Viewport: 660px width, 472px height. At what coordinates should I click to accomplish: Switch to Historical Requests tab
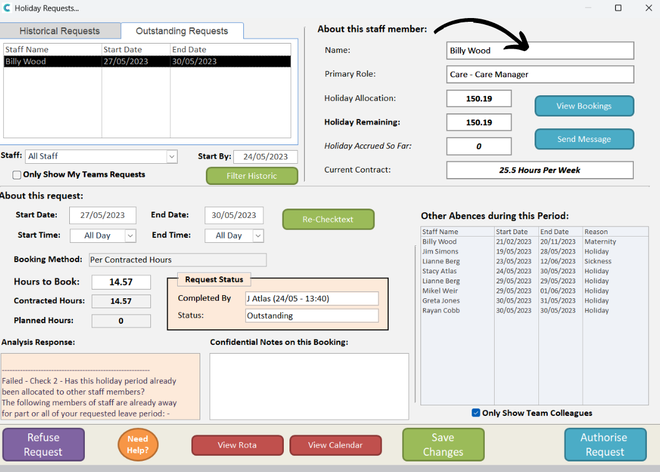59,31
